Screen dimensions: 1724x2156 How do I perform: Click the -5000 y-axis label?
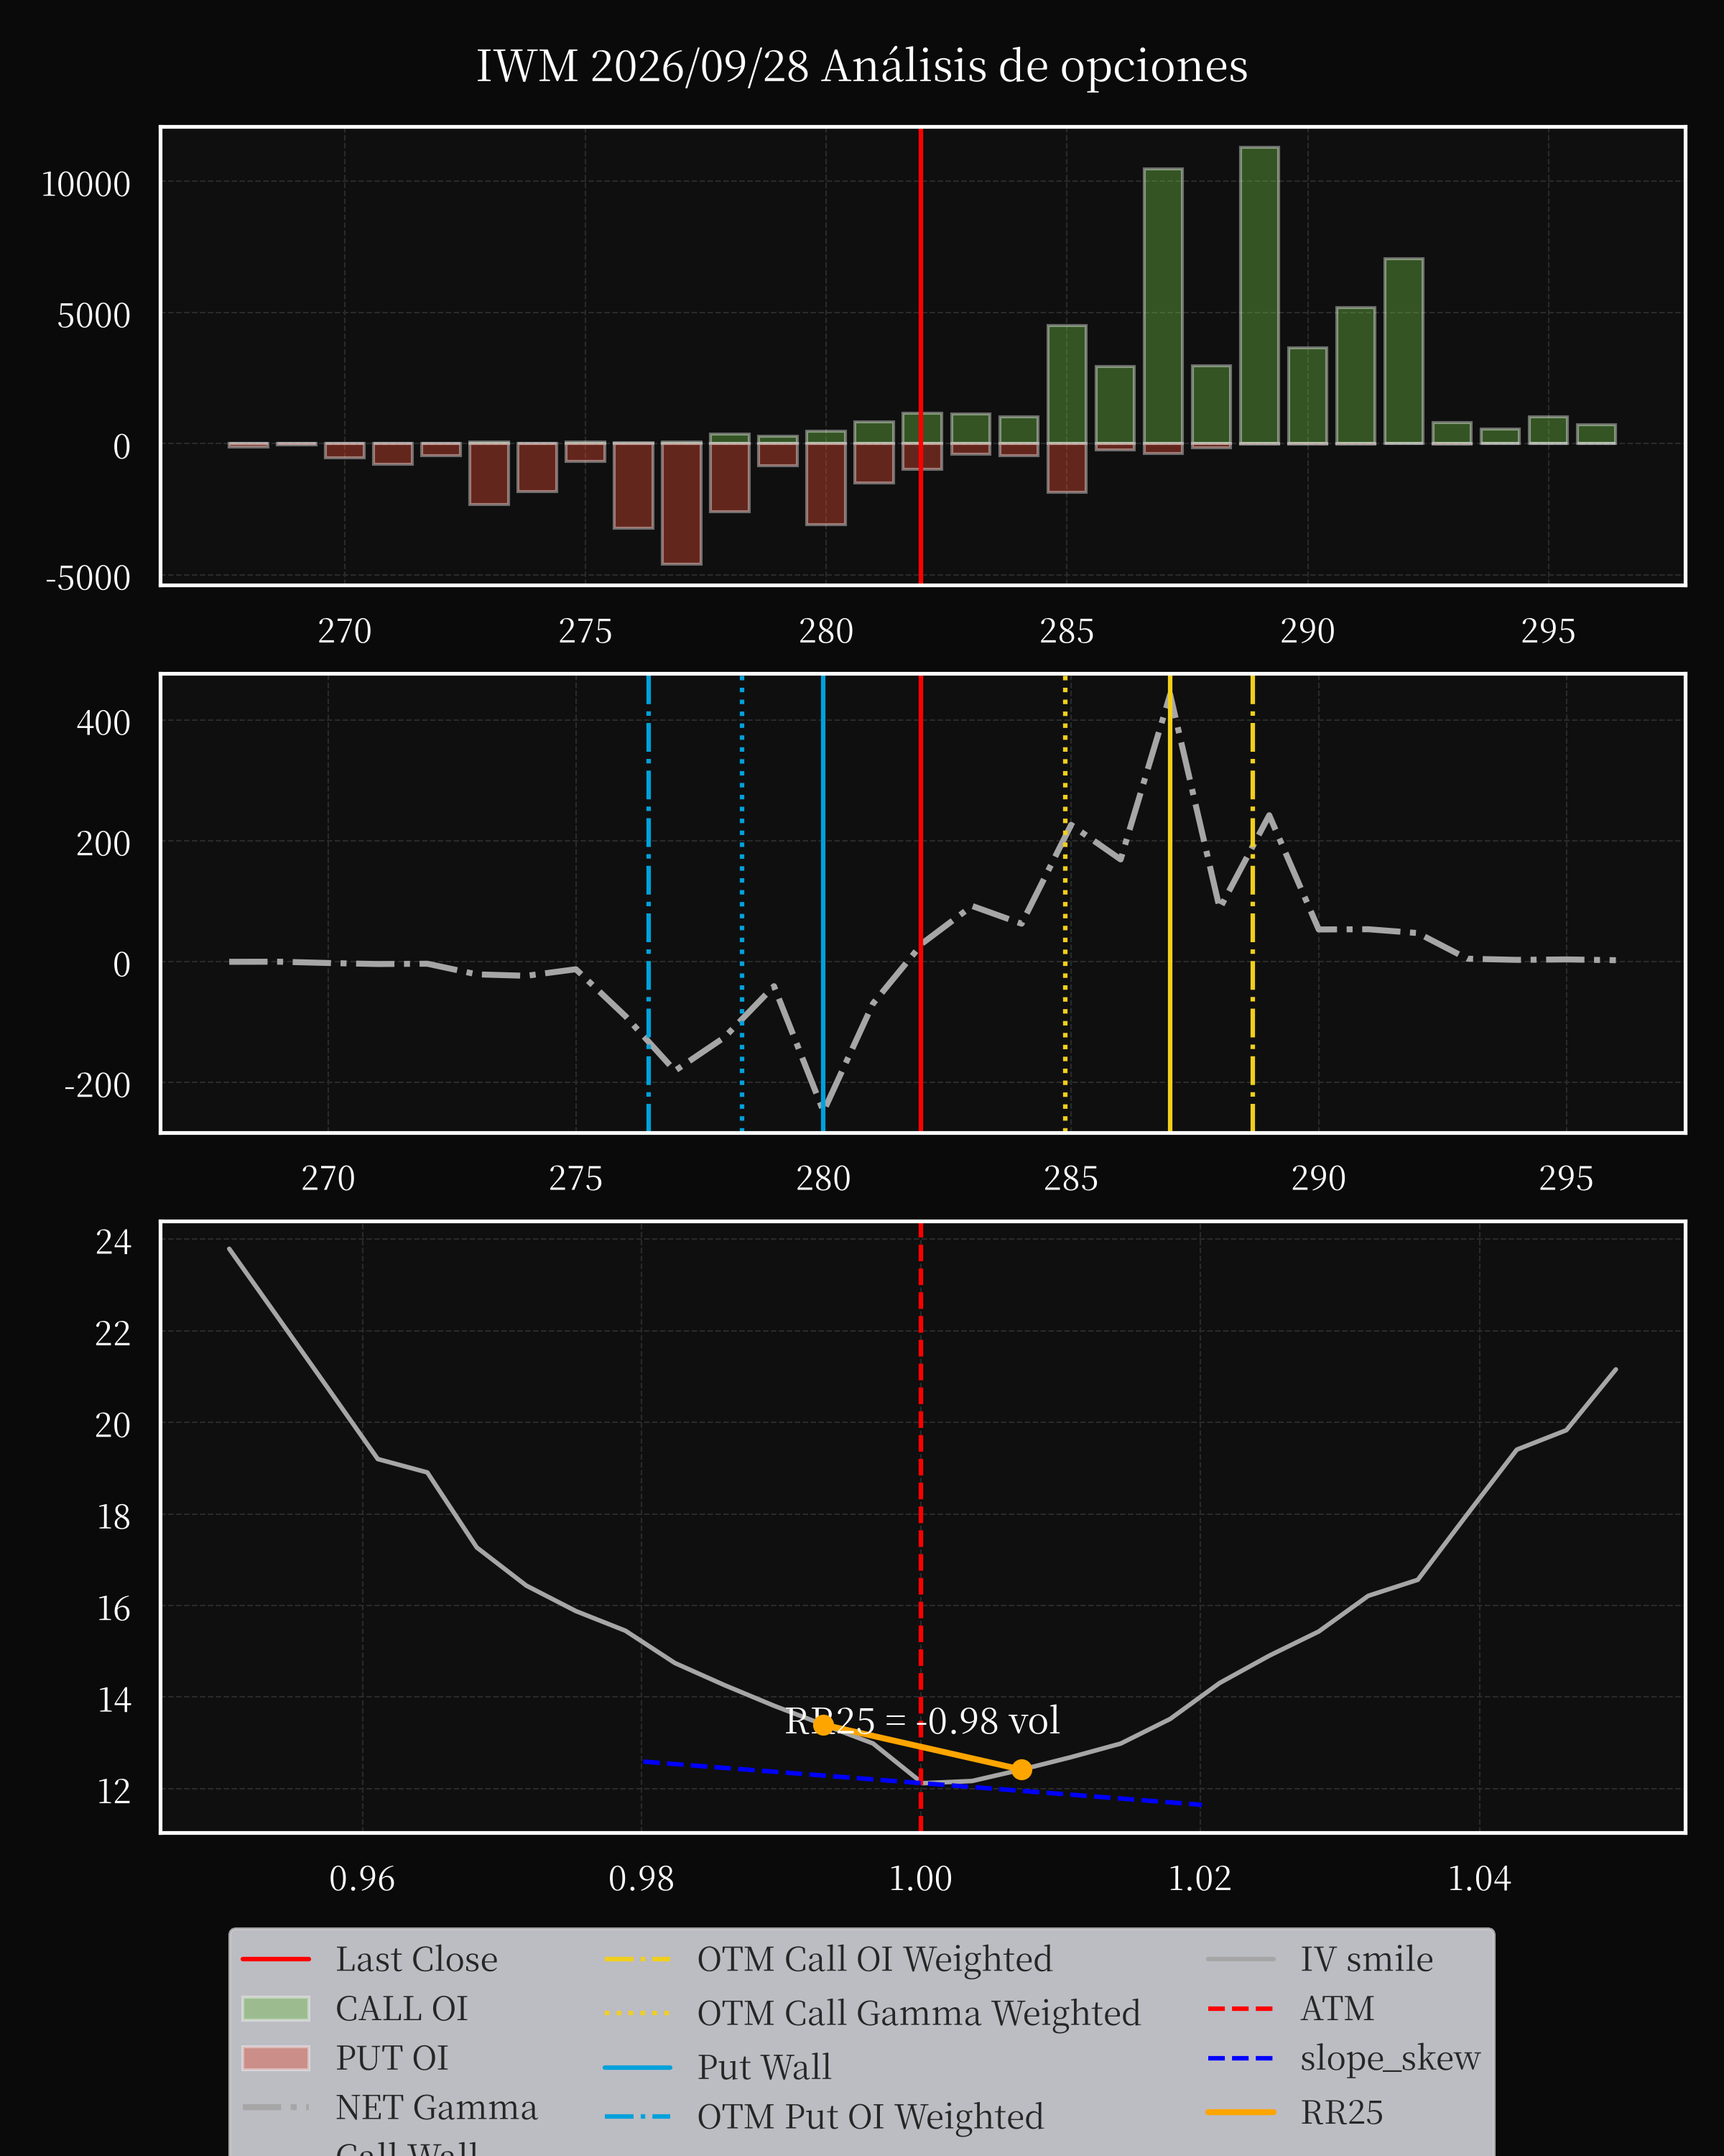click(88, 577)
